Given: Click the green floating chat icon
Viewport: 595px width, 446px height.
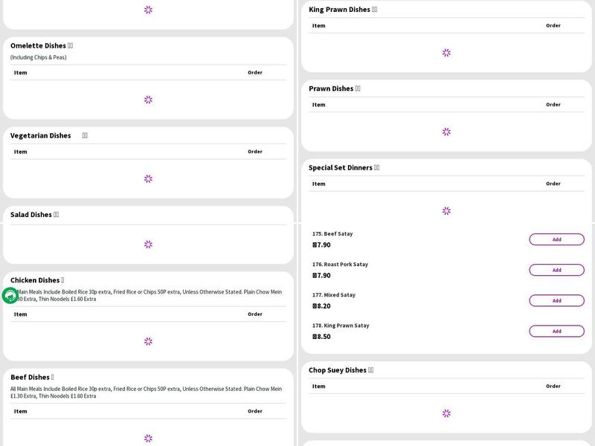Looking at the screenshot, I should coord(10,296).
